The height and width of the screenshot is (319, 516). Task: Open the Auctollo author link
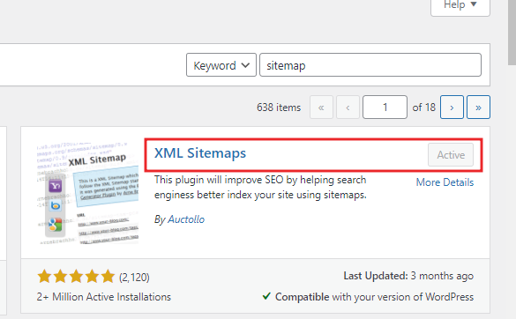186,219
